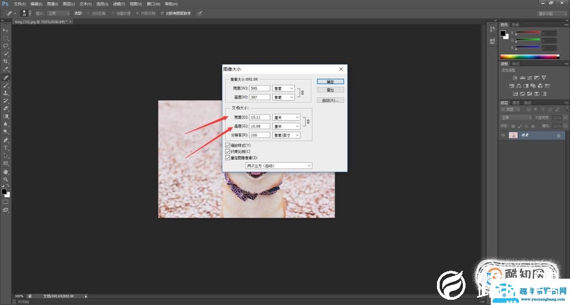Switch to the Channels tab

tap(516, 103)
